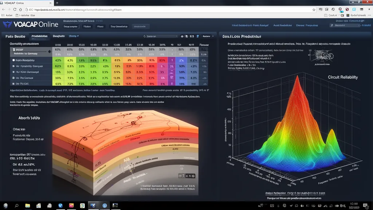The width and height of the screenshot is (373, 210).
Task: Click the first nav button beside the logo
Action: (x=71, y=26)
